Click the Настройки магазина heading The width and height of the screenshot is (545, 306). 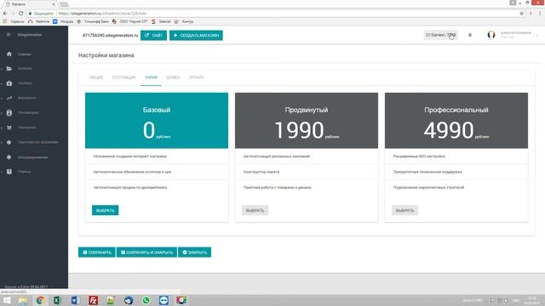click(x=106, y=55)
